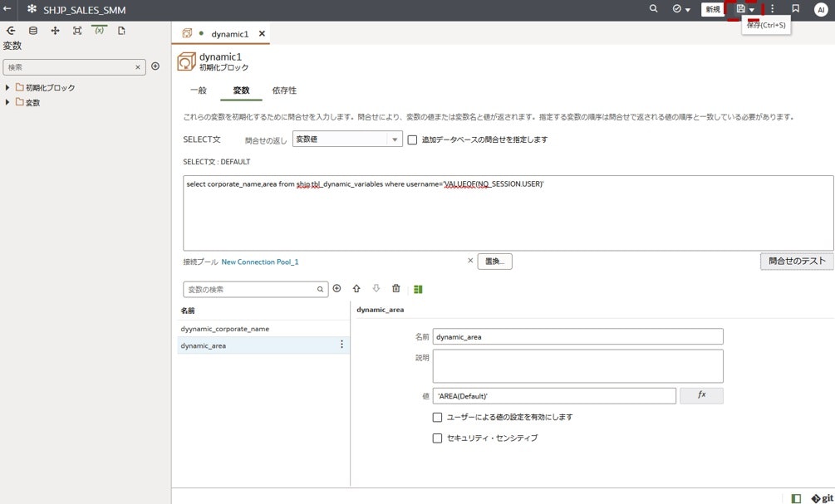Click the snowflake semantic model icon
Viewport: 835px width, 504px height.
click(32, 9)
